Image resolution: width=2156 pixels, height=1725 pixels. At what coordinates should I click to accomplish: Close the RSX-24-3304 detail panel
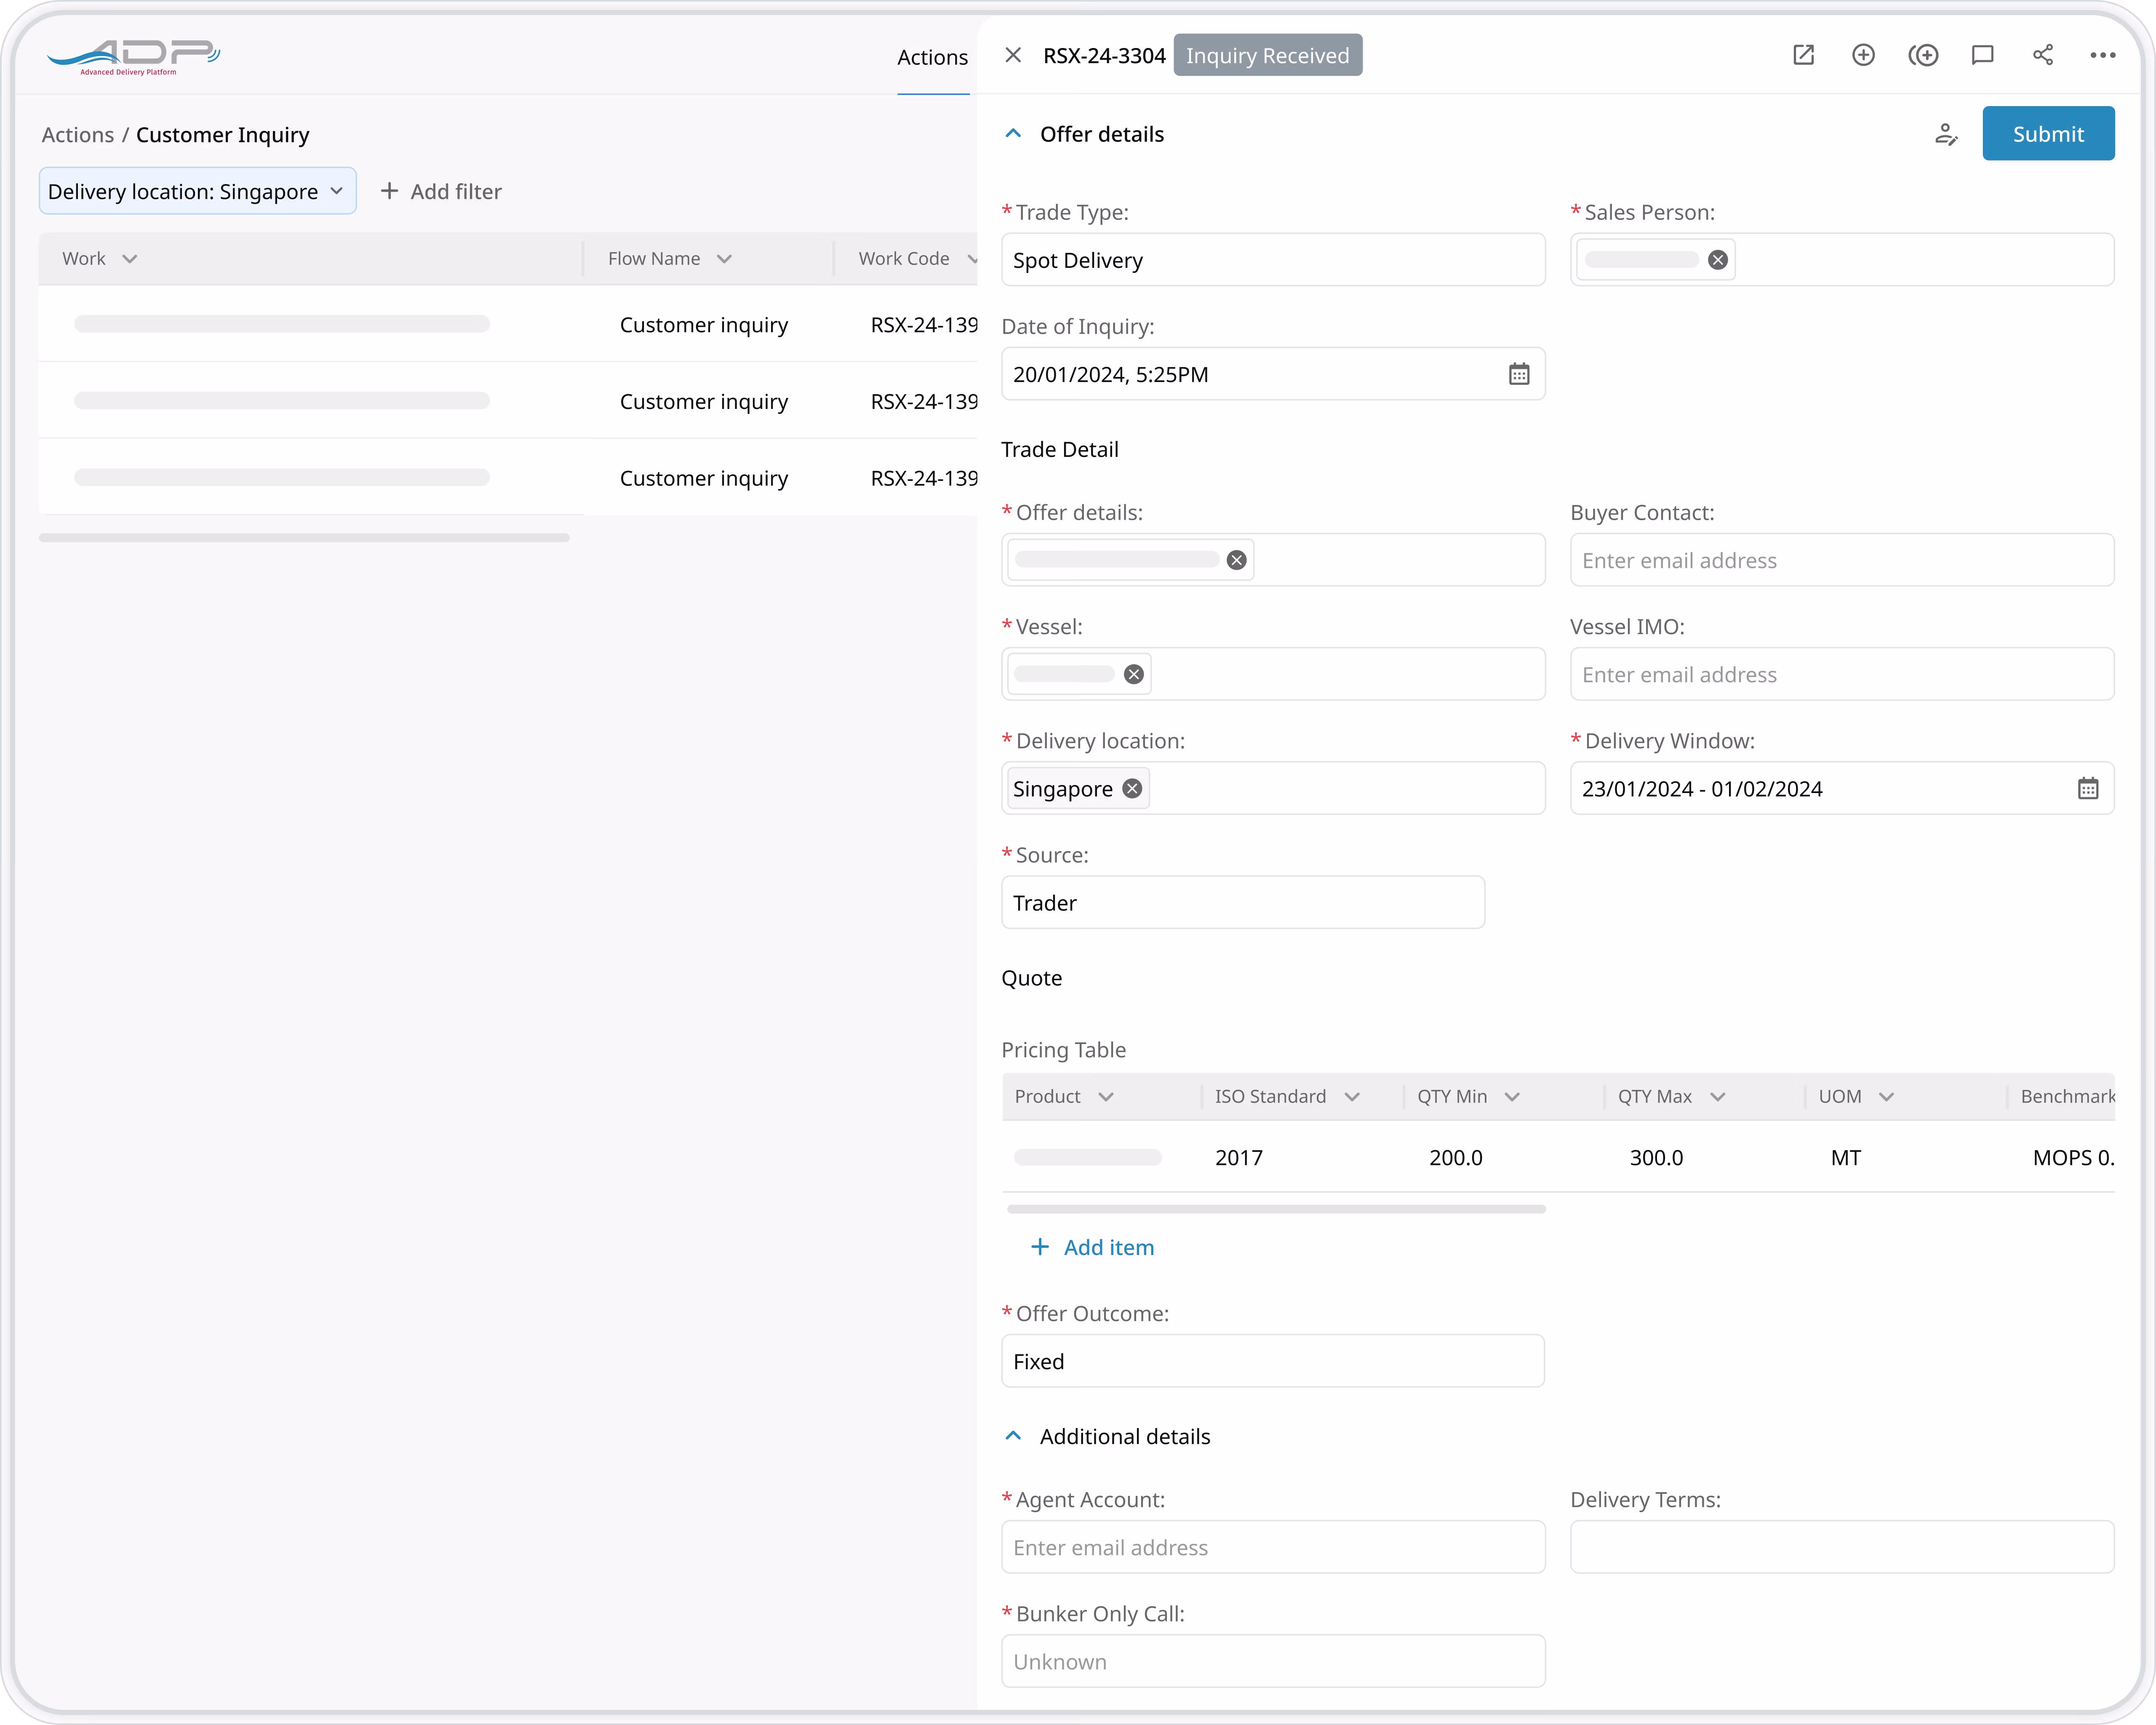pos(1013,55)
